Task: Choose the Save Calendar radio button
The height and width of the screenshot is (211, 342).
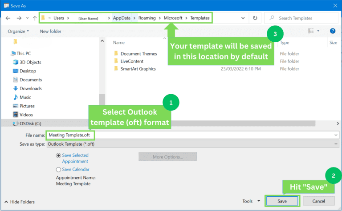Action: click(59, 169)
